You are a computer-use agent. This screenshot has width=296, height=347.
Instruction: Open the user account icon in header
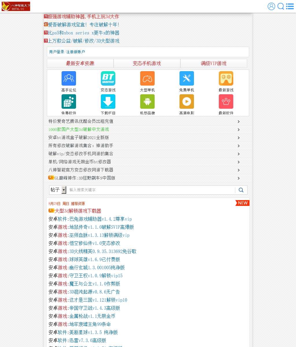point(271,6)
